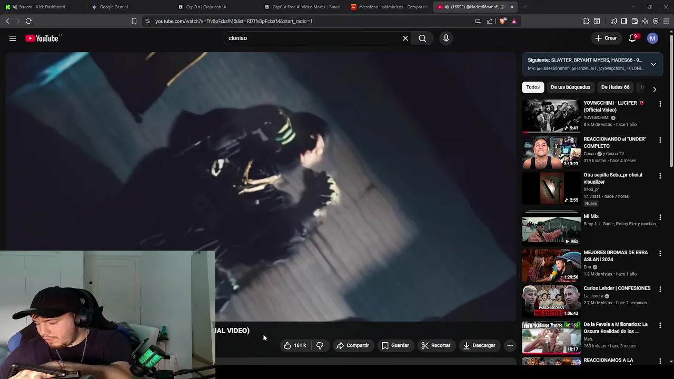Viewport: 674px width, 379px height.
Task: Open options for YOVNGCHIMI - LUCIFER video
Action: point(660,104)
